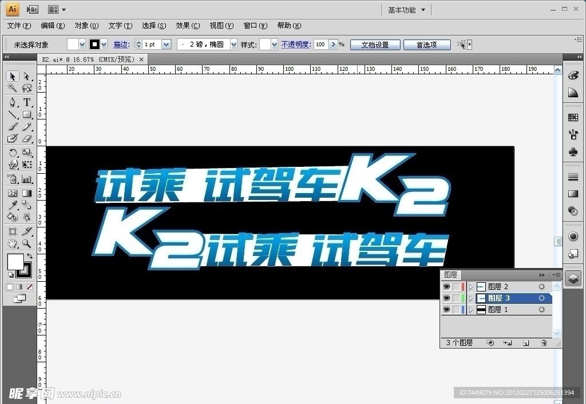
Task: Select the Paintbrush tool
Action: pyautogui.click(x=13, y=127)
